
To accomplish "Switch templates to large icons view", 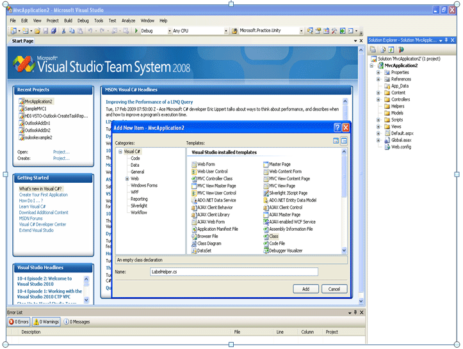I will (336, 141).
